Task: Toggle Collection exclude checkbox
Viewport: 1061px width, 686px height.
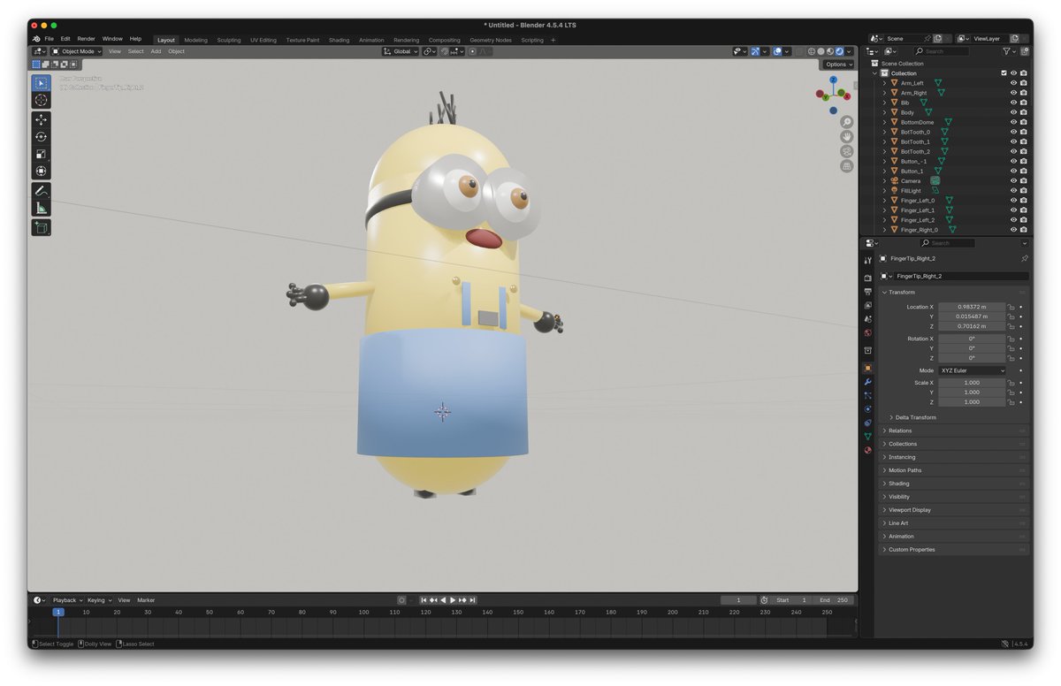Action: click(1004, 73)
